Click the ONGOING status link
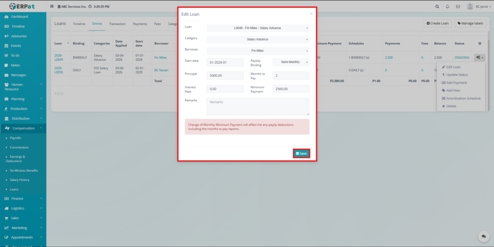Screen dimensions: 494x247 (462, 58)
